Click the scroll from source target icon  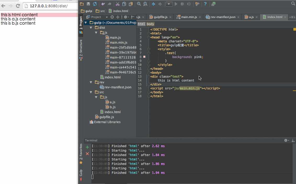coord(112,17)
